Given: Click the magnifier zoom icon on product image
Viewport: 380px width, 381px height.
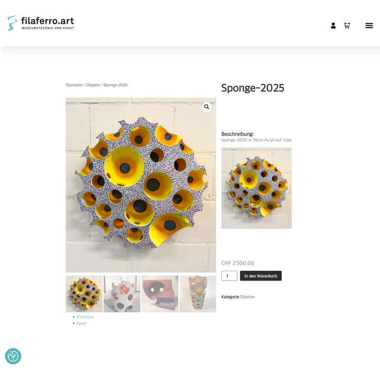Looking at the screenshot, I should tap(207, 107).
